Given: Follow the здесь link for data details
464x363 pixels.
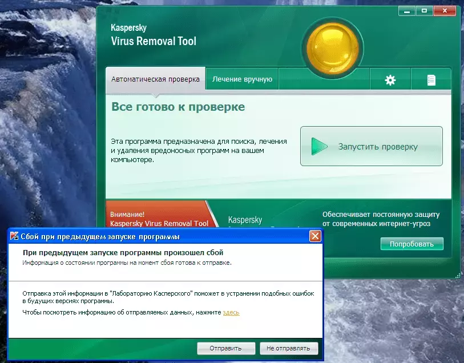Looking at the screenshot, I should pyautogui.click(x=231, y=312).
